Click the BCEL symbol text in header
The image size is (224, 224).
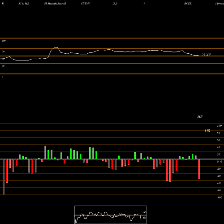188,4
